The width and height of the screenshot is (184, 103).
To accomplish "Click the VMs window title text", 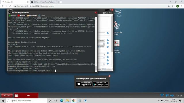I will point(11,10).
